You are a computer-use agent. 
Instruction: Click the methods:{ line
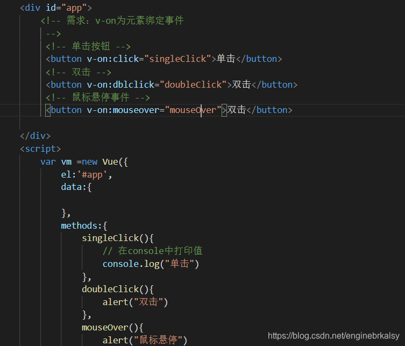click(x=84, y=226)
